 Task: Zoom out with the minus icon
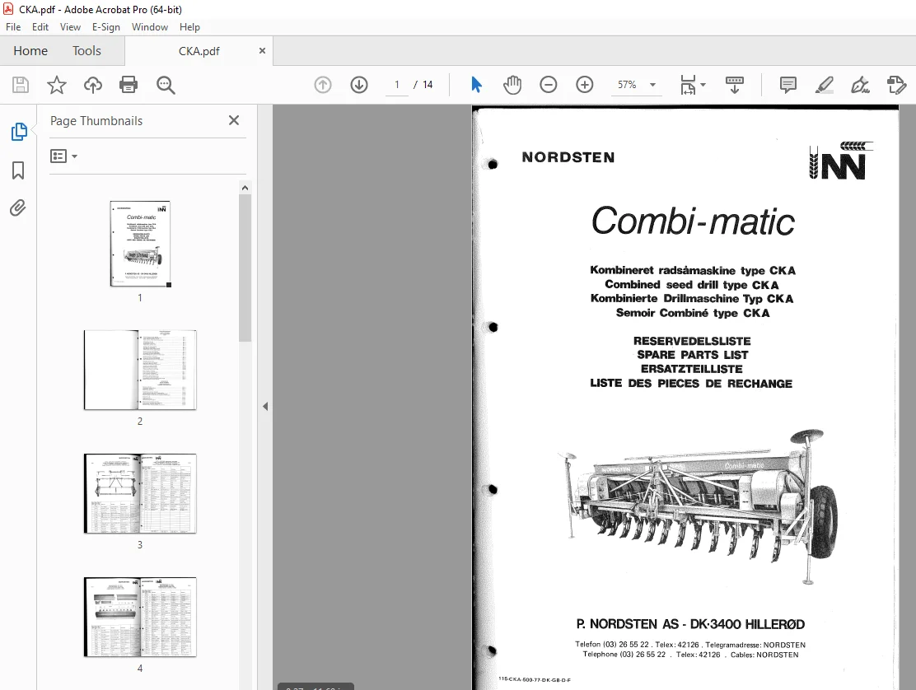[548, 85]
